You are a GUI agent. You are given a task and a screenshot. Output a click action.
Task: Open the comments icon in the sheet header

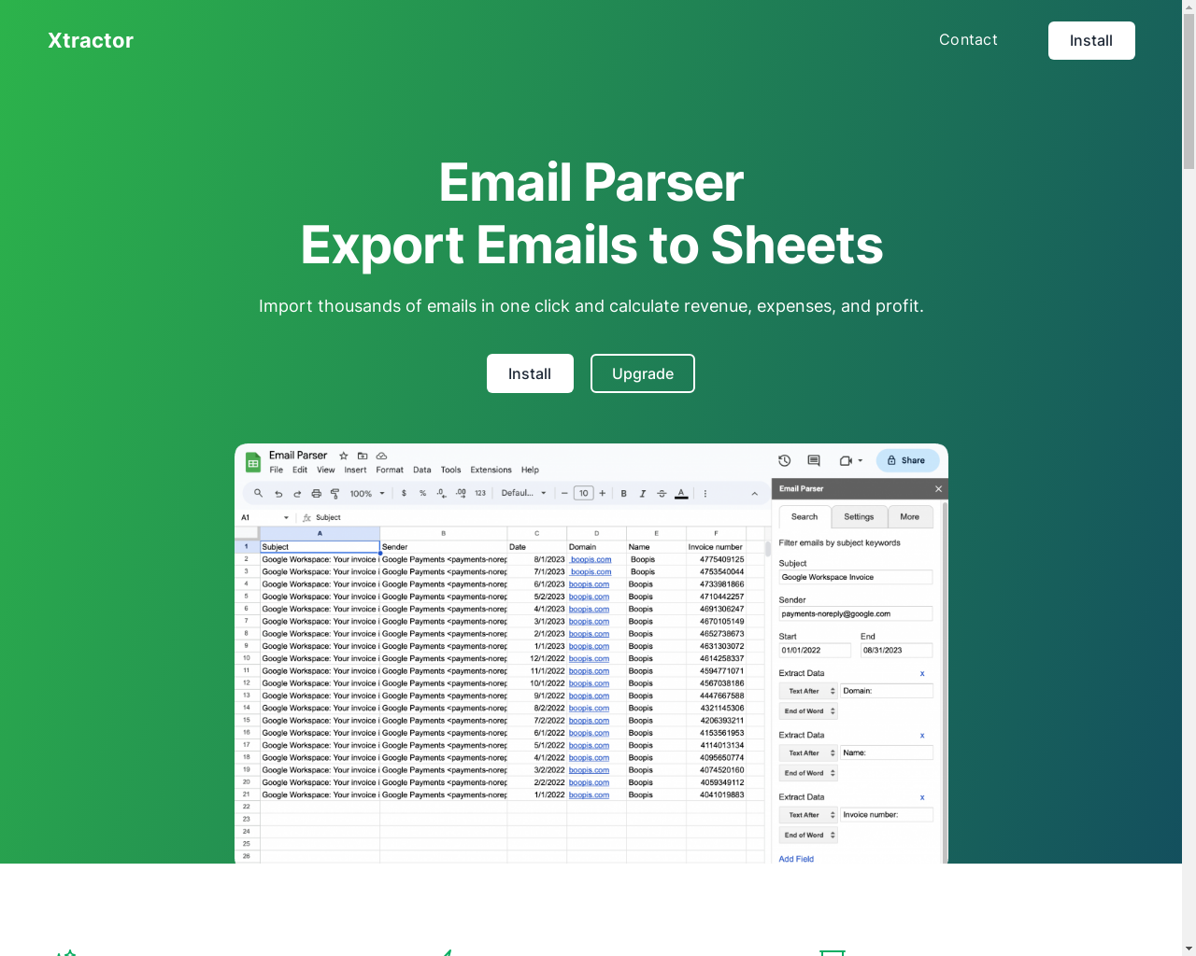pyautogui.click(x=814, y=460)
